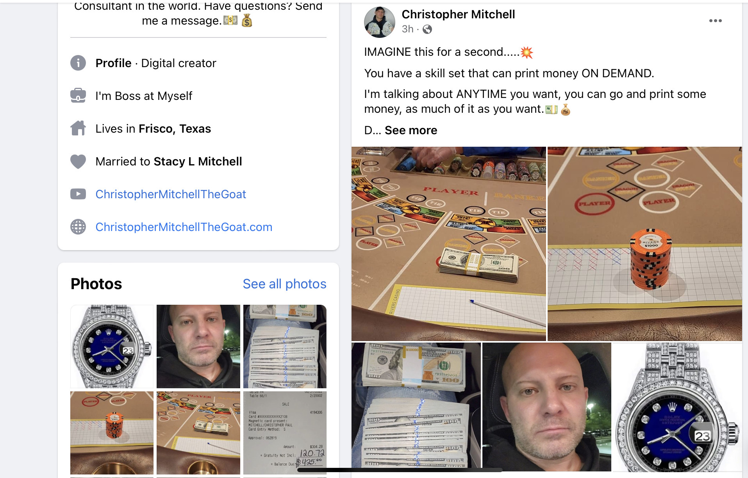The width and height of the screenshot is (748, 478).
Task: Open the three-dot post options menu
Action: click(x=715, y=21)
